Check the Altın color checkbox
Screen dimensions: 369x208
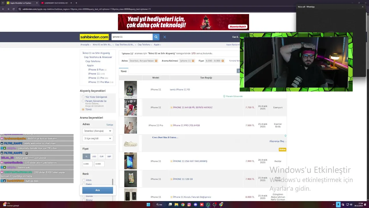click(x=84, y=180)
